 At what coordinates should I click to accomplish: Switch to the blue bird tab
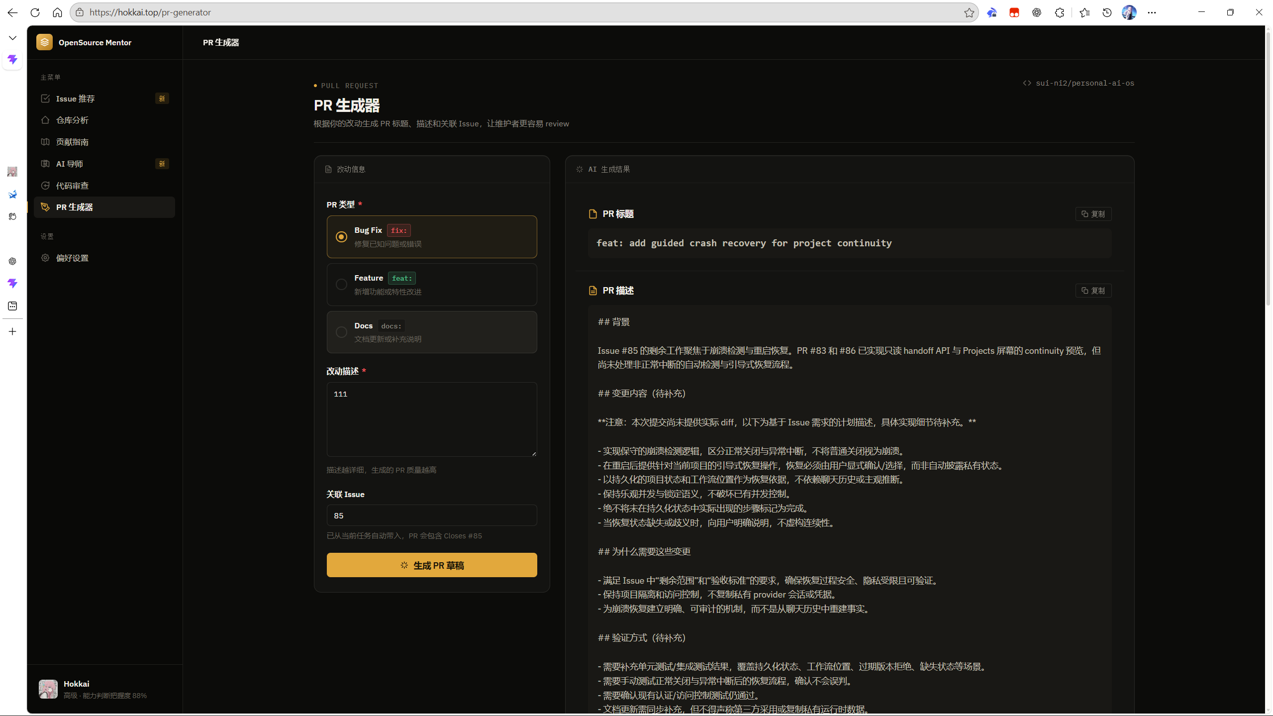[x=12, y=194]
